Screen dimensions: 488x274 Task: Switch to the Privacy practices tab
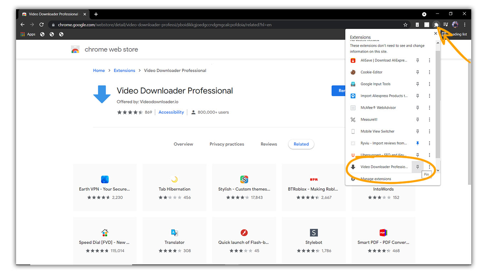point(227,144)
